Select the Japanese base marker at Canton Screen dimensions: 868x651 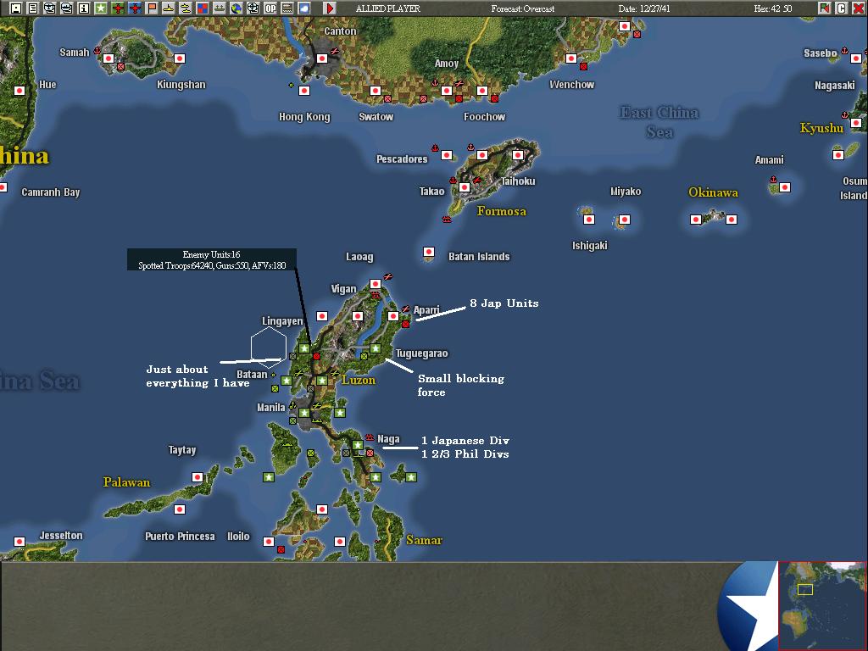coord(322,58)
